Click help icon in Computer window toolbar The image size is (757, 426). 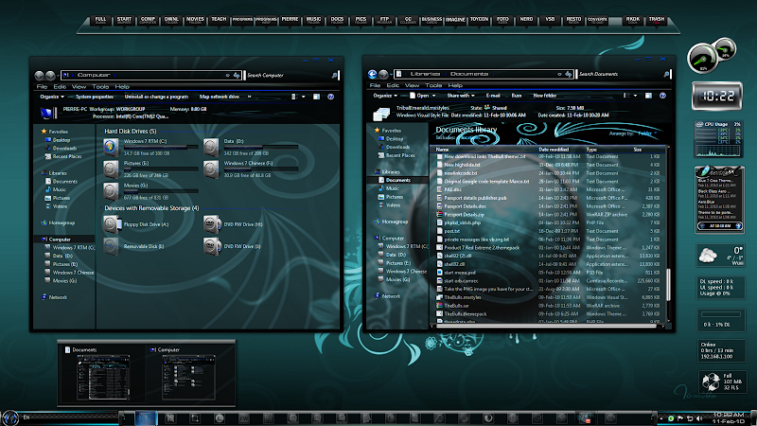pos(330,97)
